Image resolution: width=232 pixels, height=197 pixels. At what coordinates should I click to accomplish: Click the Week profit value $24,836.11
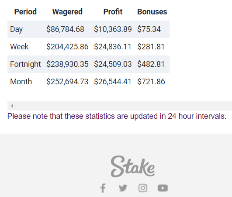pyautogui.click(x=113, y=47)
